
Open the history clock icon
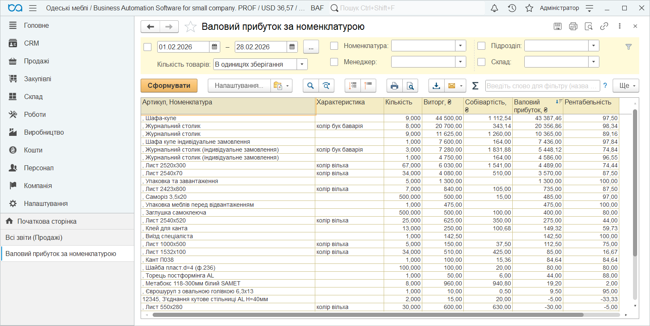pyautogui.click(x=512, y=8)
